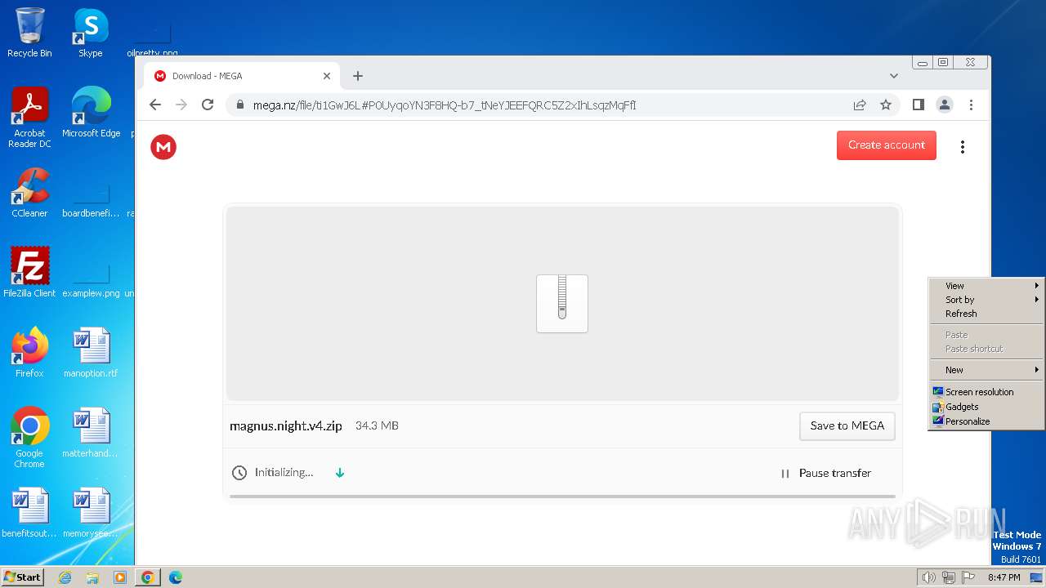
Task: Click file name magnus.night.v4.zip
Action: point(286,426)
